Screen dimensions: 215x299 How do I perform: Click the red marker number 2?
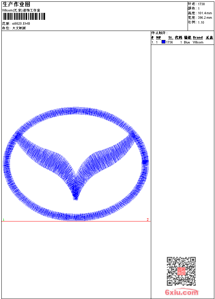(148, 219)
